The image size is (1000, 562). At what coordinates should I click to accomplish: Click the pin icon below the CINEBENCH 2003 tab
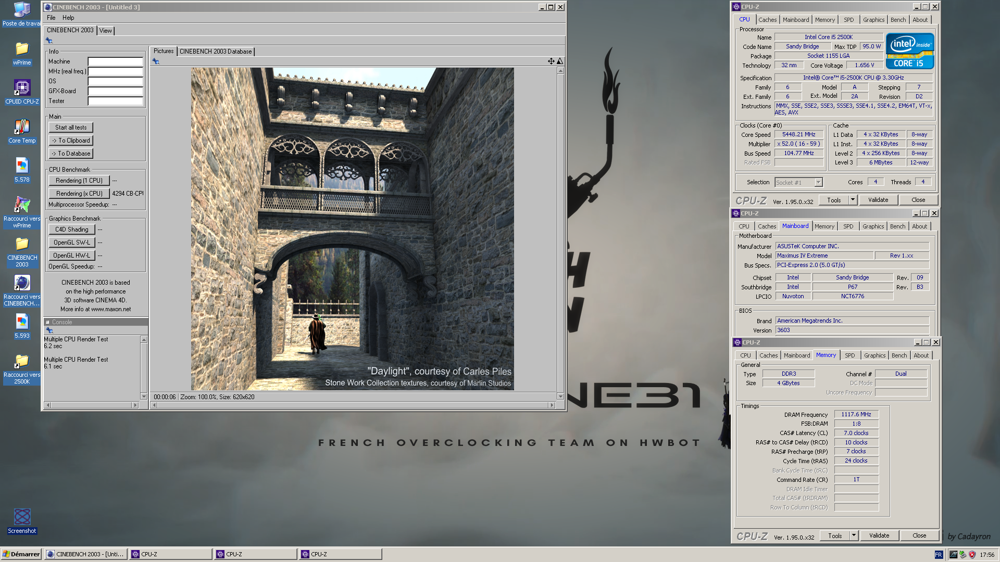pyautogui.click(x=49, y=41)
